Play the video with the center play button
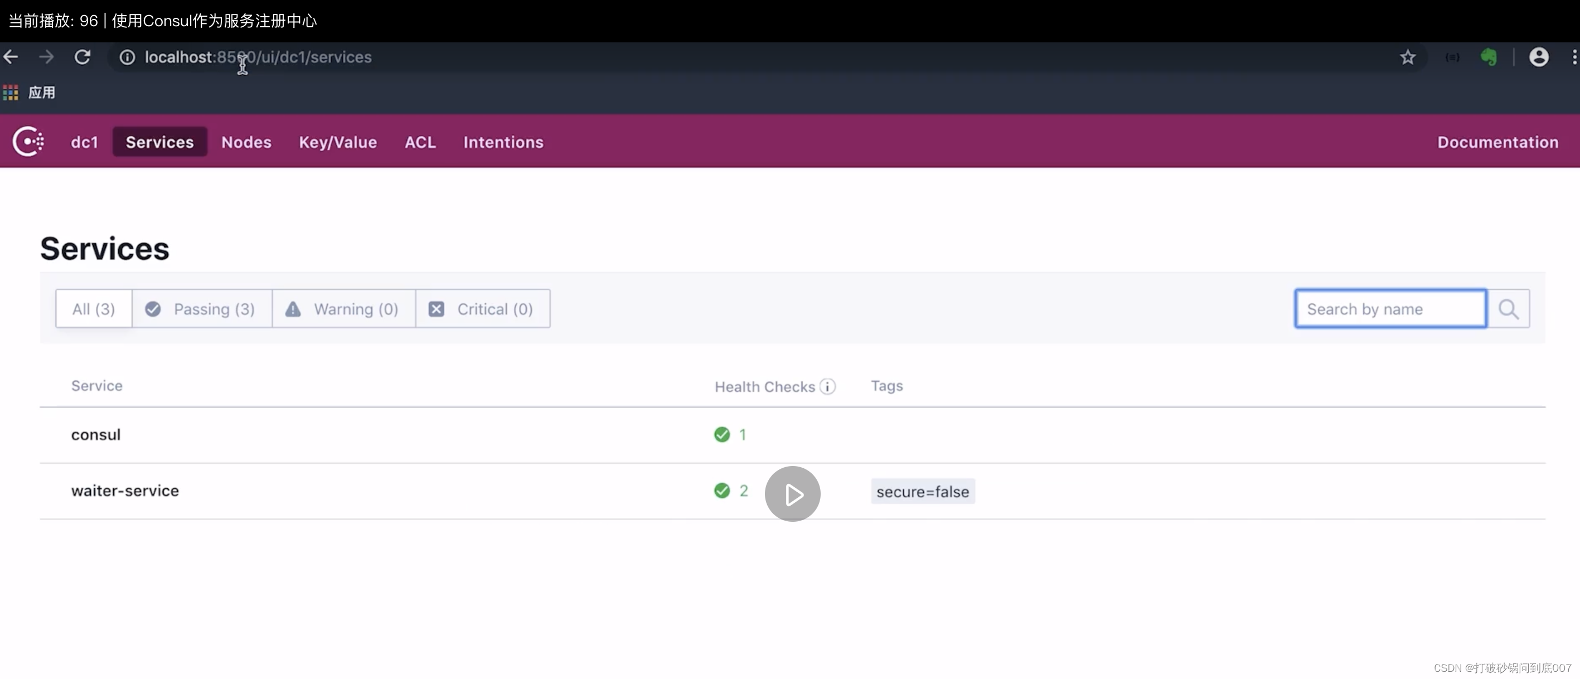Image resolution: width=1580 pixels, height=679 pixels. [792, 494]
